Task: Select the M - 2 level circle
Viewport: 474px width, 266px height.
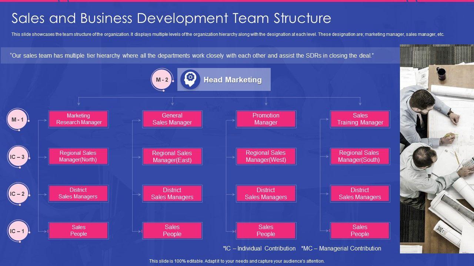Action: coord(162,80)
